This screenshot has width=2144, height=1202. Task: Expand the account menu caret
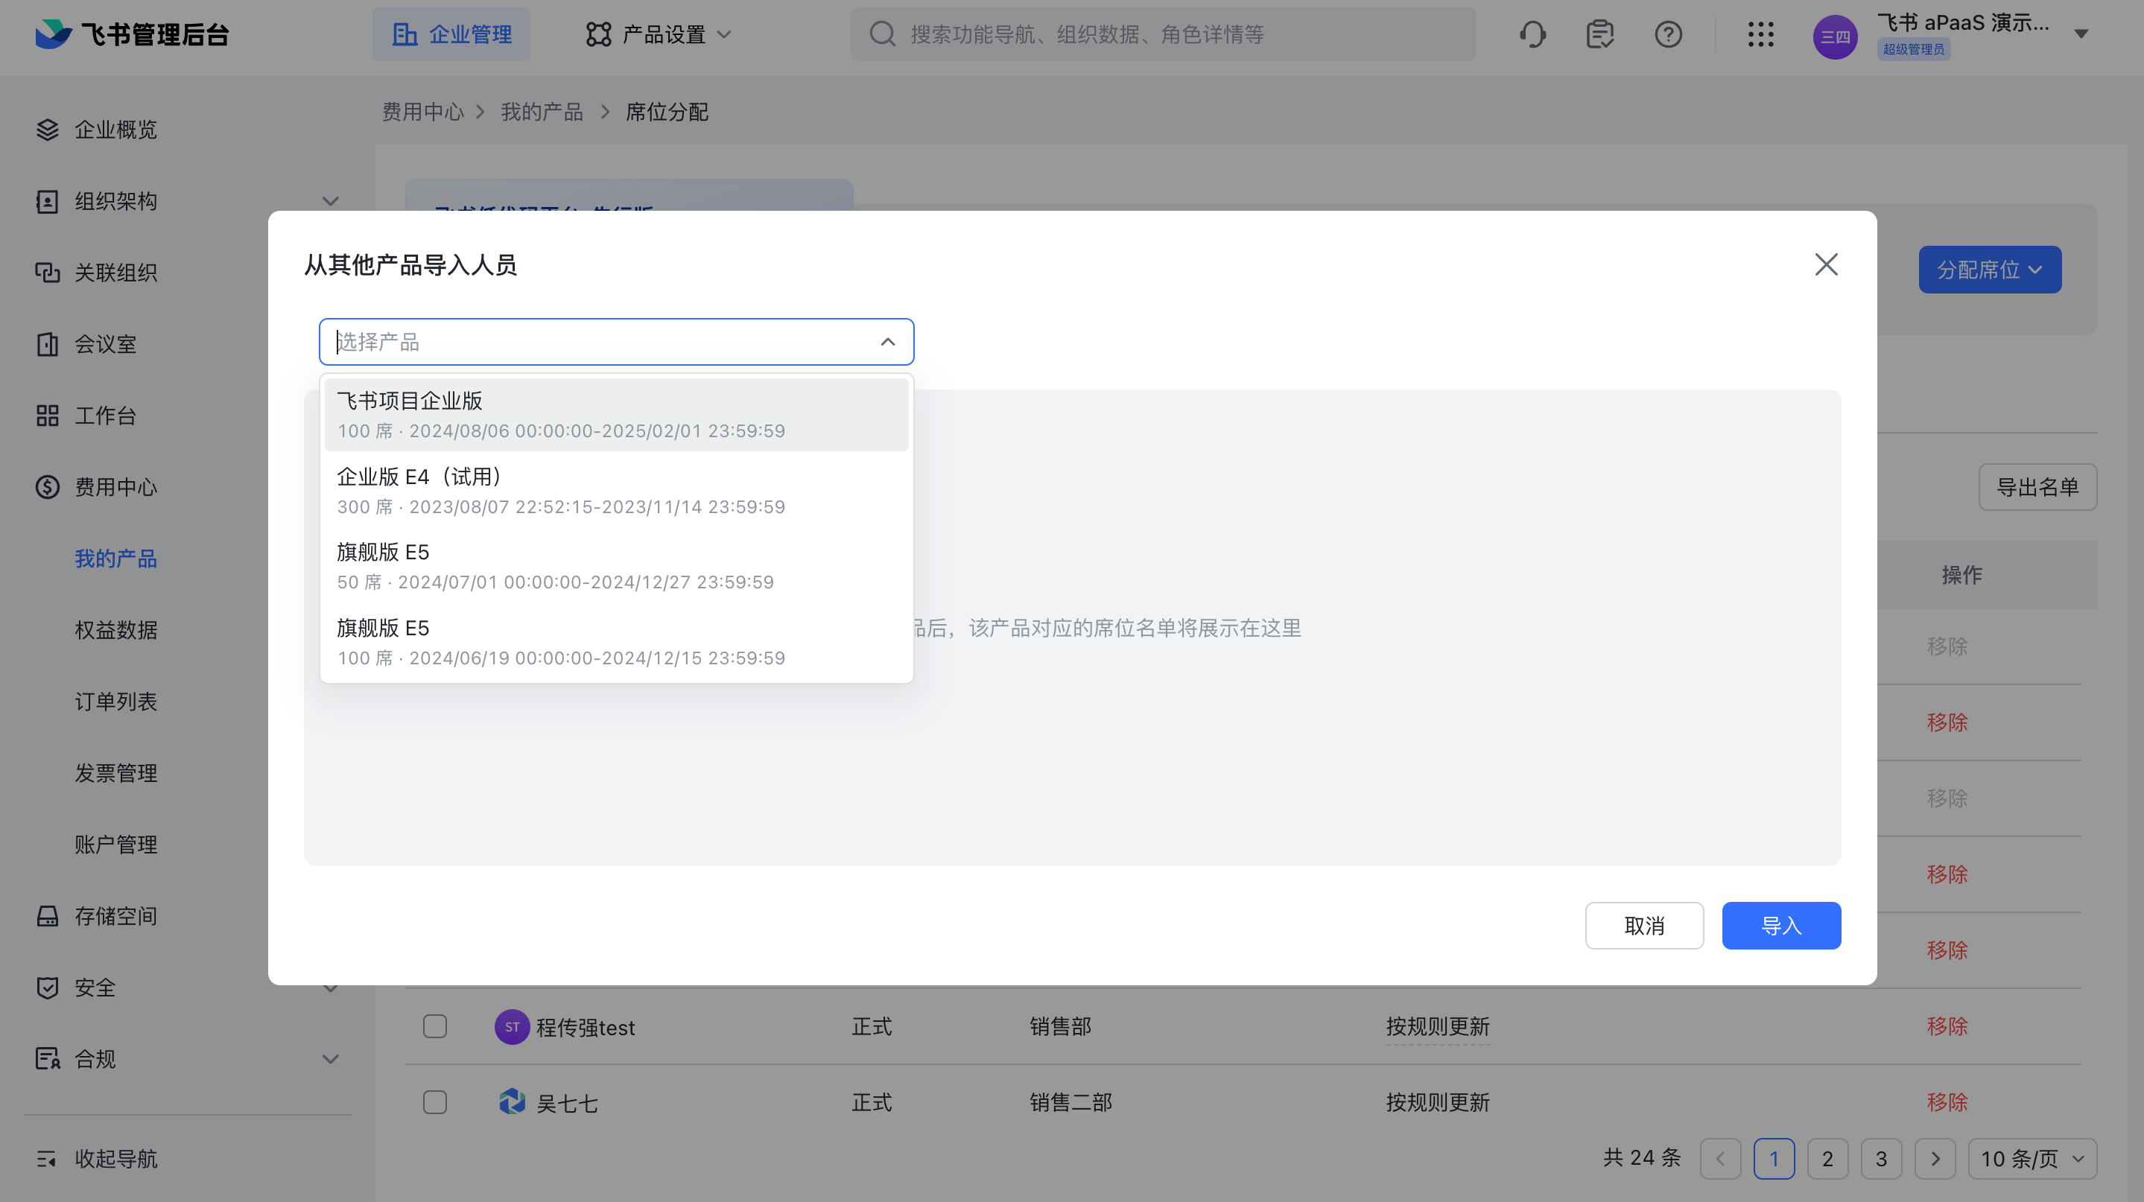2081,34
